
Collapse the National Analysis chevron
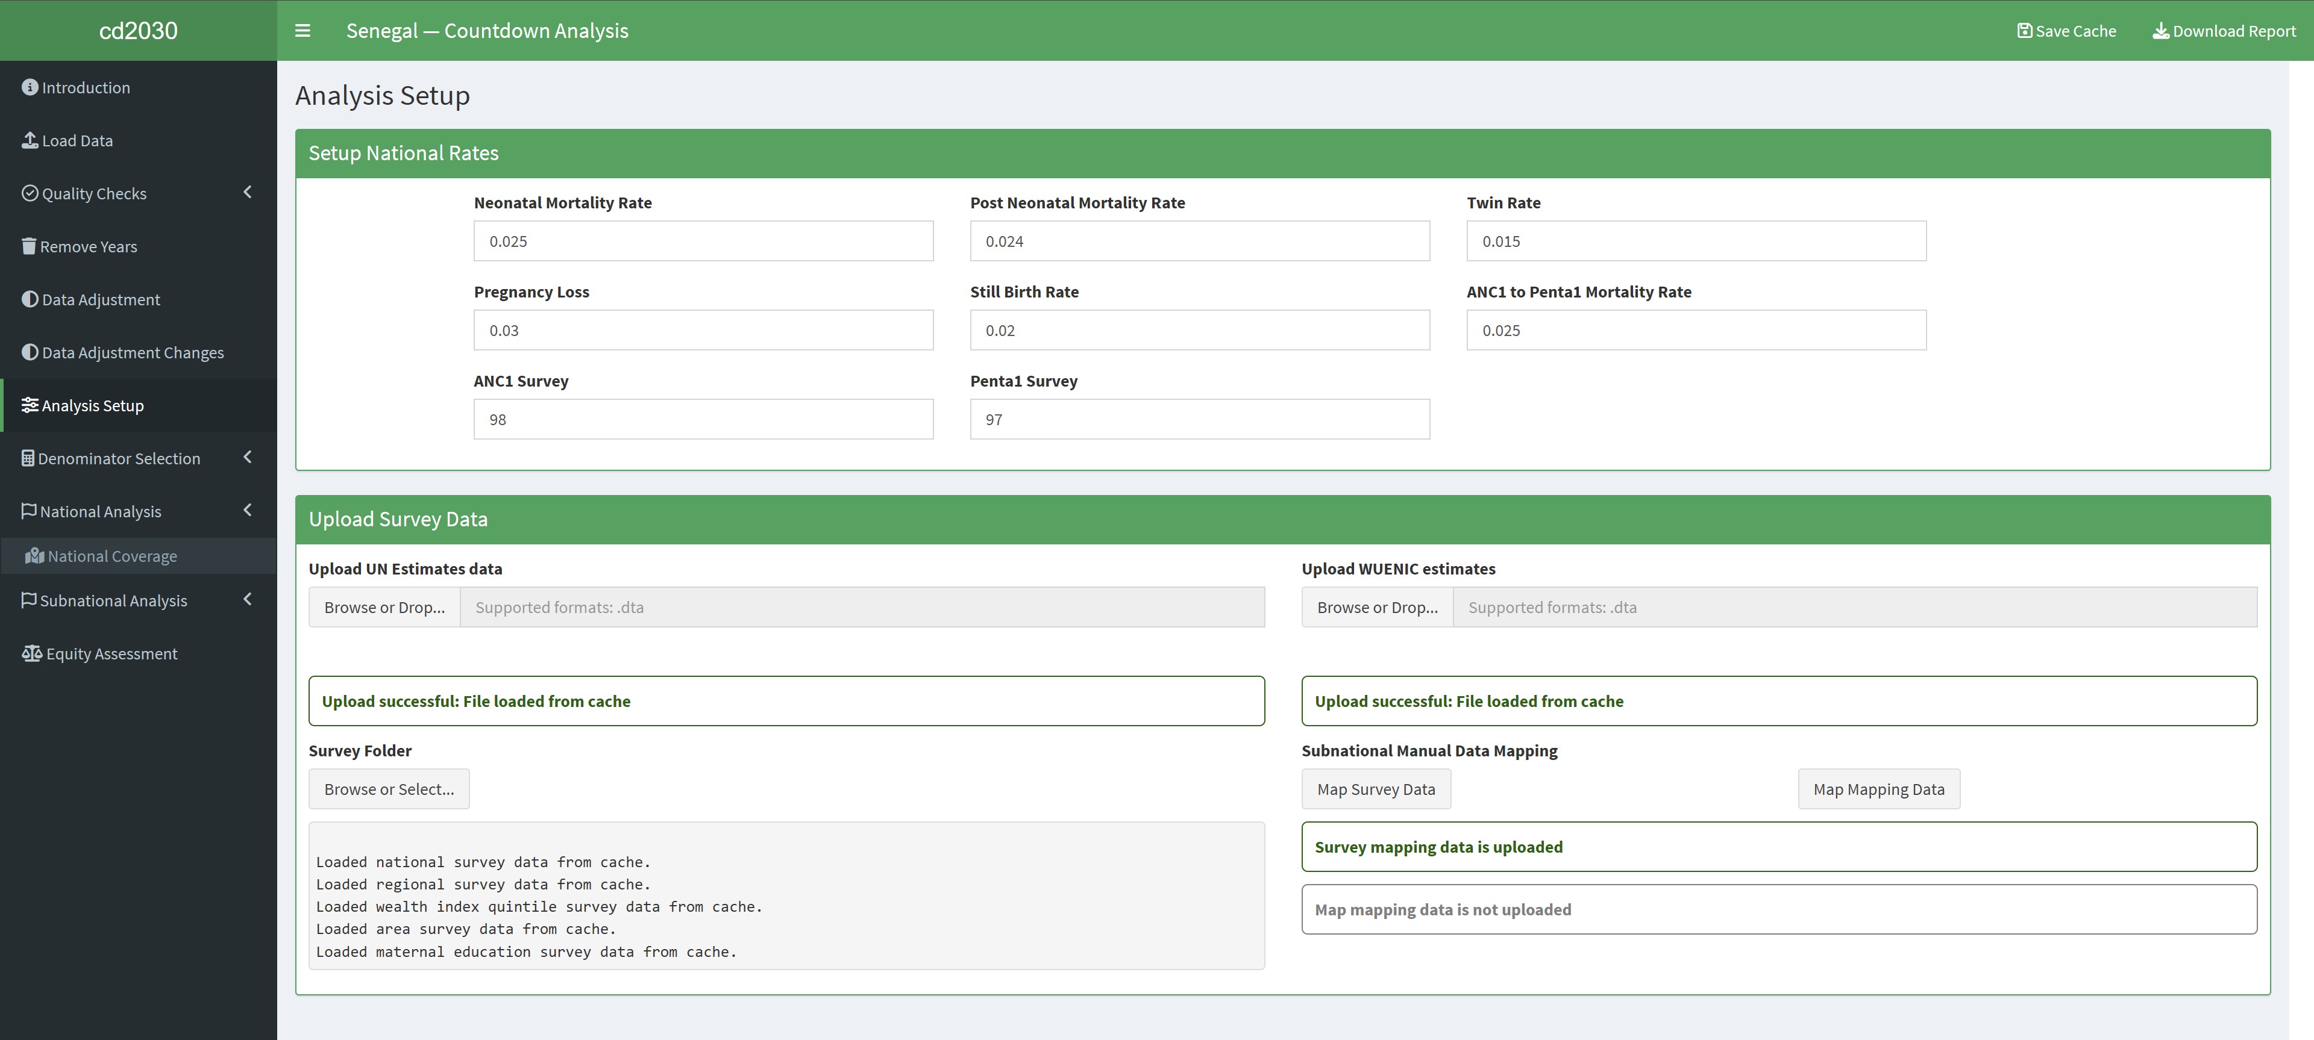click(248, 511)
